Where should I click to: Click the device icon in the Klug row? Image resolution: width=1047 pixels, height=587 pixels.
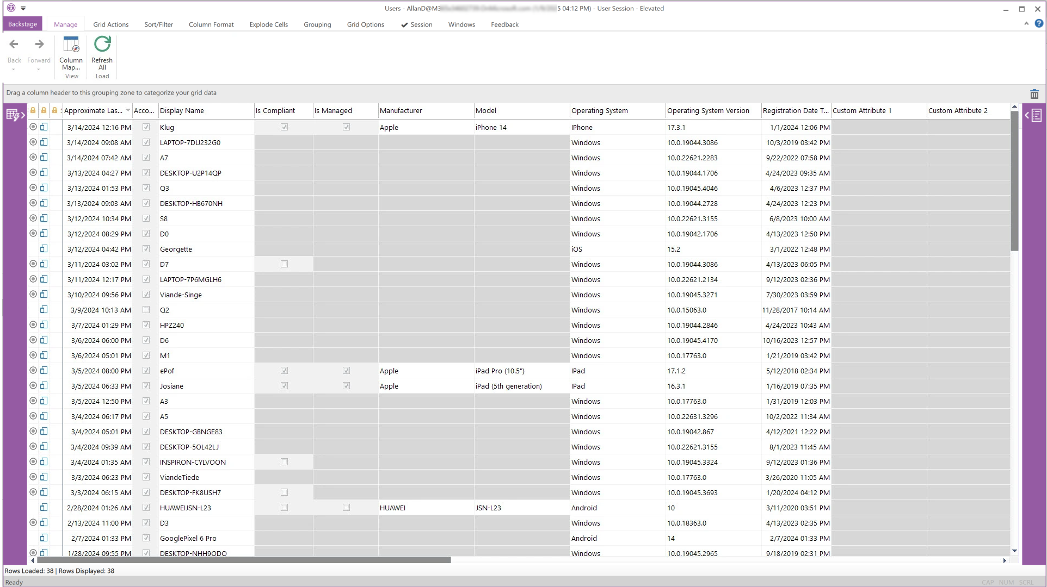pos(44,127)
